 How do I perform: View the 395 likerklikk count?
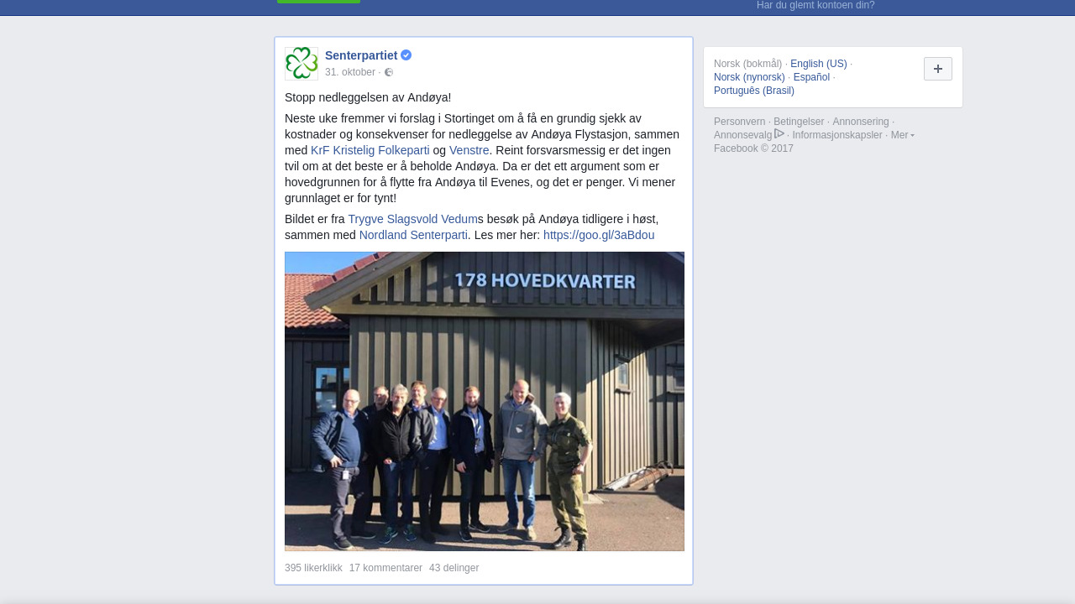point(313,568)
